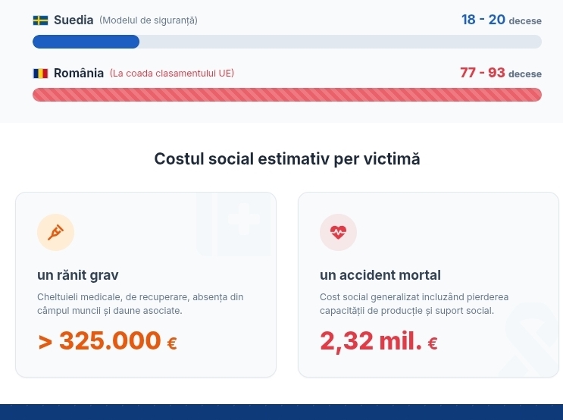563x420 pixels.
Task: Select the Suedia country label
Action: 74,20
